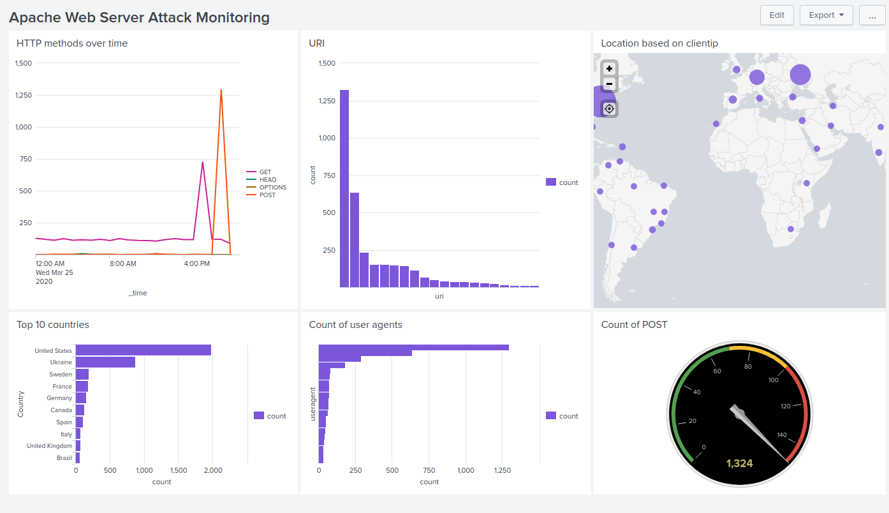The height and width of the screenshot is (513, 889).
Task: Click the count legend marker in Top 10 countries
Action: 258,416
